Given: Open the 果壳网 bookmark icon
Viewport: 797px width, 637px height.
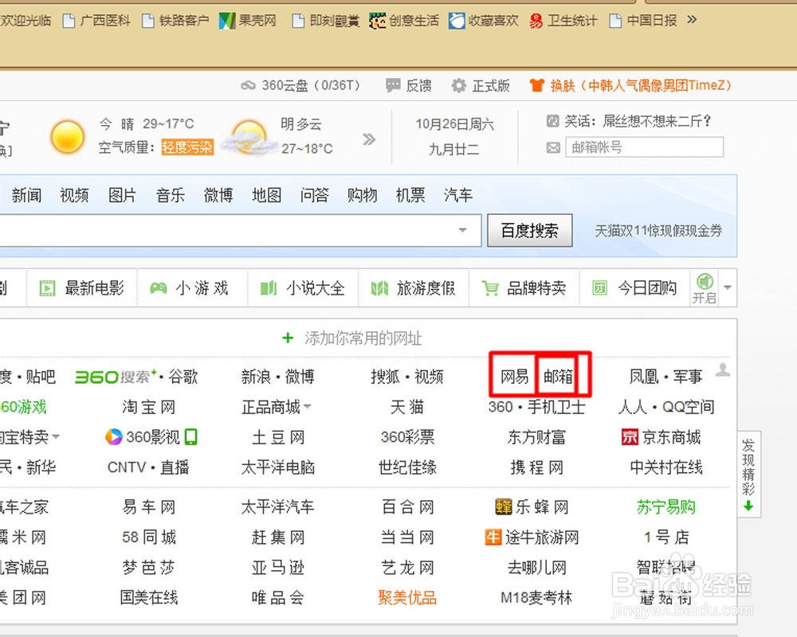Looking at the screenshot, I should click(226, 21).
